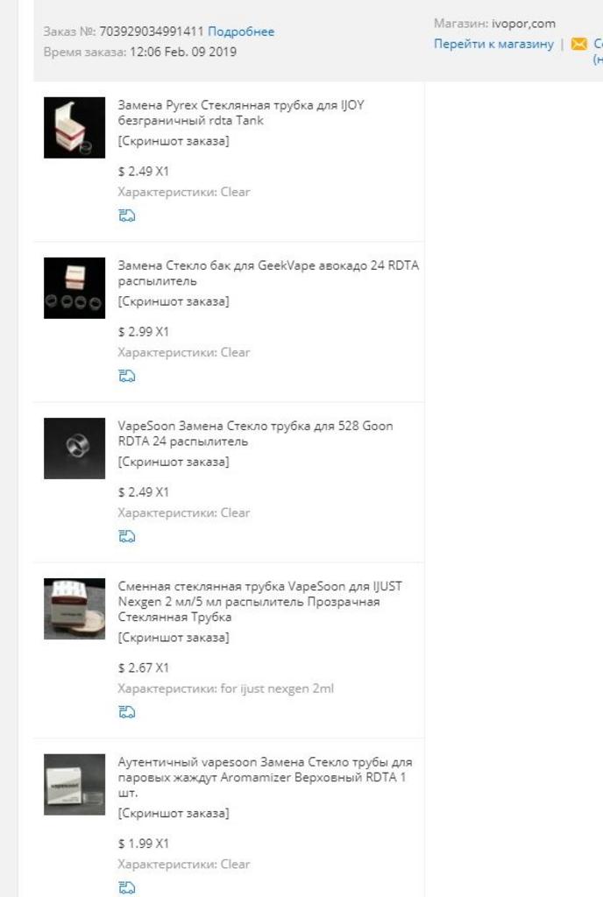Image resolution: width=603 pixels, height=897 pixels.
Task: Click 528 Goon glass ring thumbnail
Action: click(x=74, y=448)
